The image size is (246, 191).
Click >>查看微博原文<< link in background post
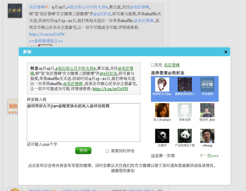click(46, 41)
